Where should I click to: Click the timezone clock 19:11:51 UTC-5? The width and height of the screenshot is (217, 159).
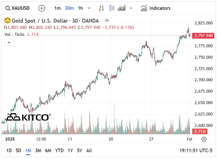[196, 151]
